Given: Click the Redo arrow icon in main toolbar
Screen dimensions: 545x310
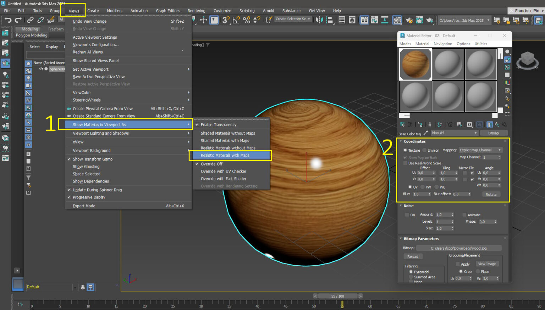Looking at the screenshot, I should (18, 20).
